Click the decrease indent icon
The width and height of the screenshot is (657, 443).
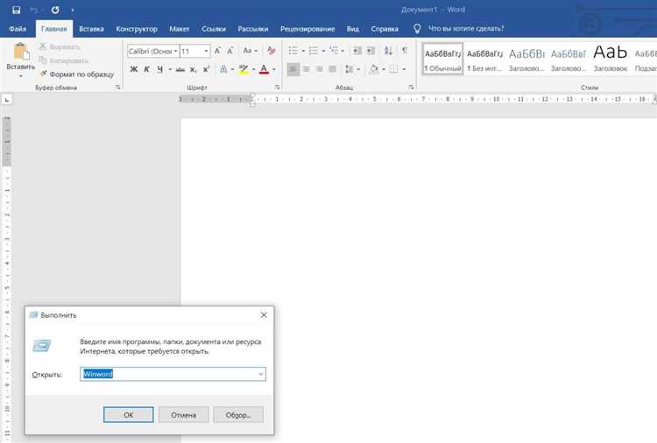357,51
